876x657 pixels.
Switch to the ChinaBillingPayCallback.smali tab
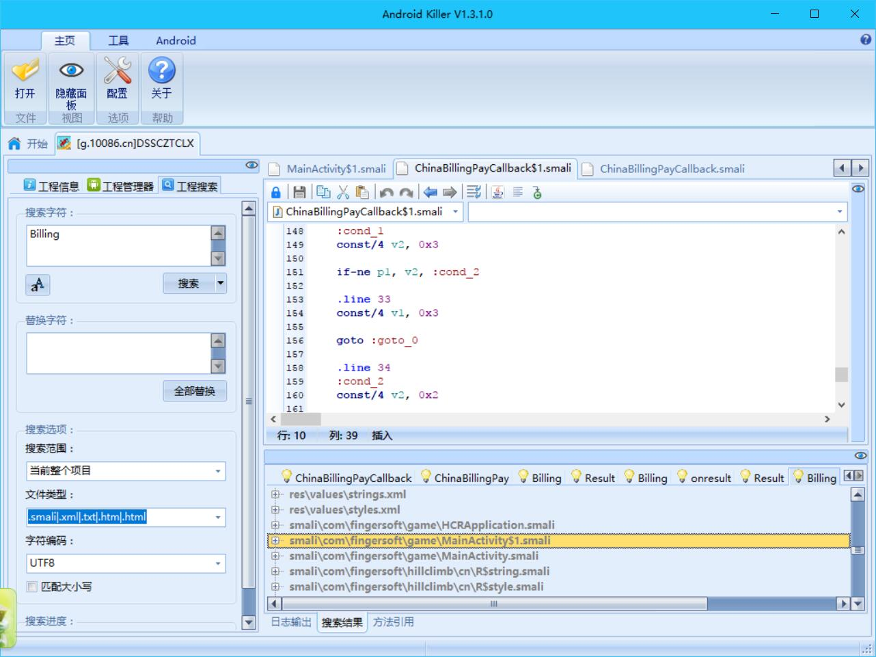point(672,169)
